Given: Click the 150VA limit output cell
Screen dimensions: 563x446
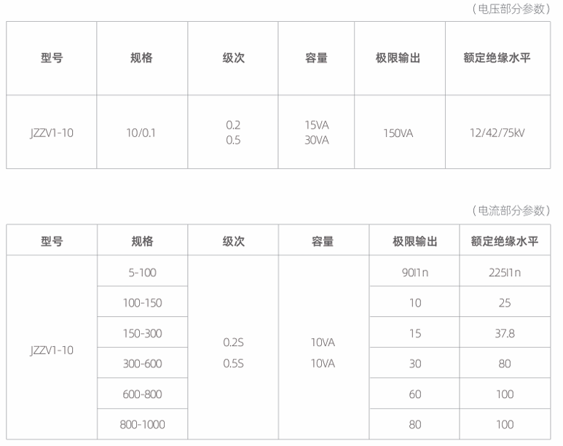Looking at the screenshot, I should click(x=398, y=133).
